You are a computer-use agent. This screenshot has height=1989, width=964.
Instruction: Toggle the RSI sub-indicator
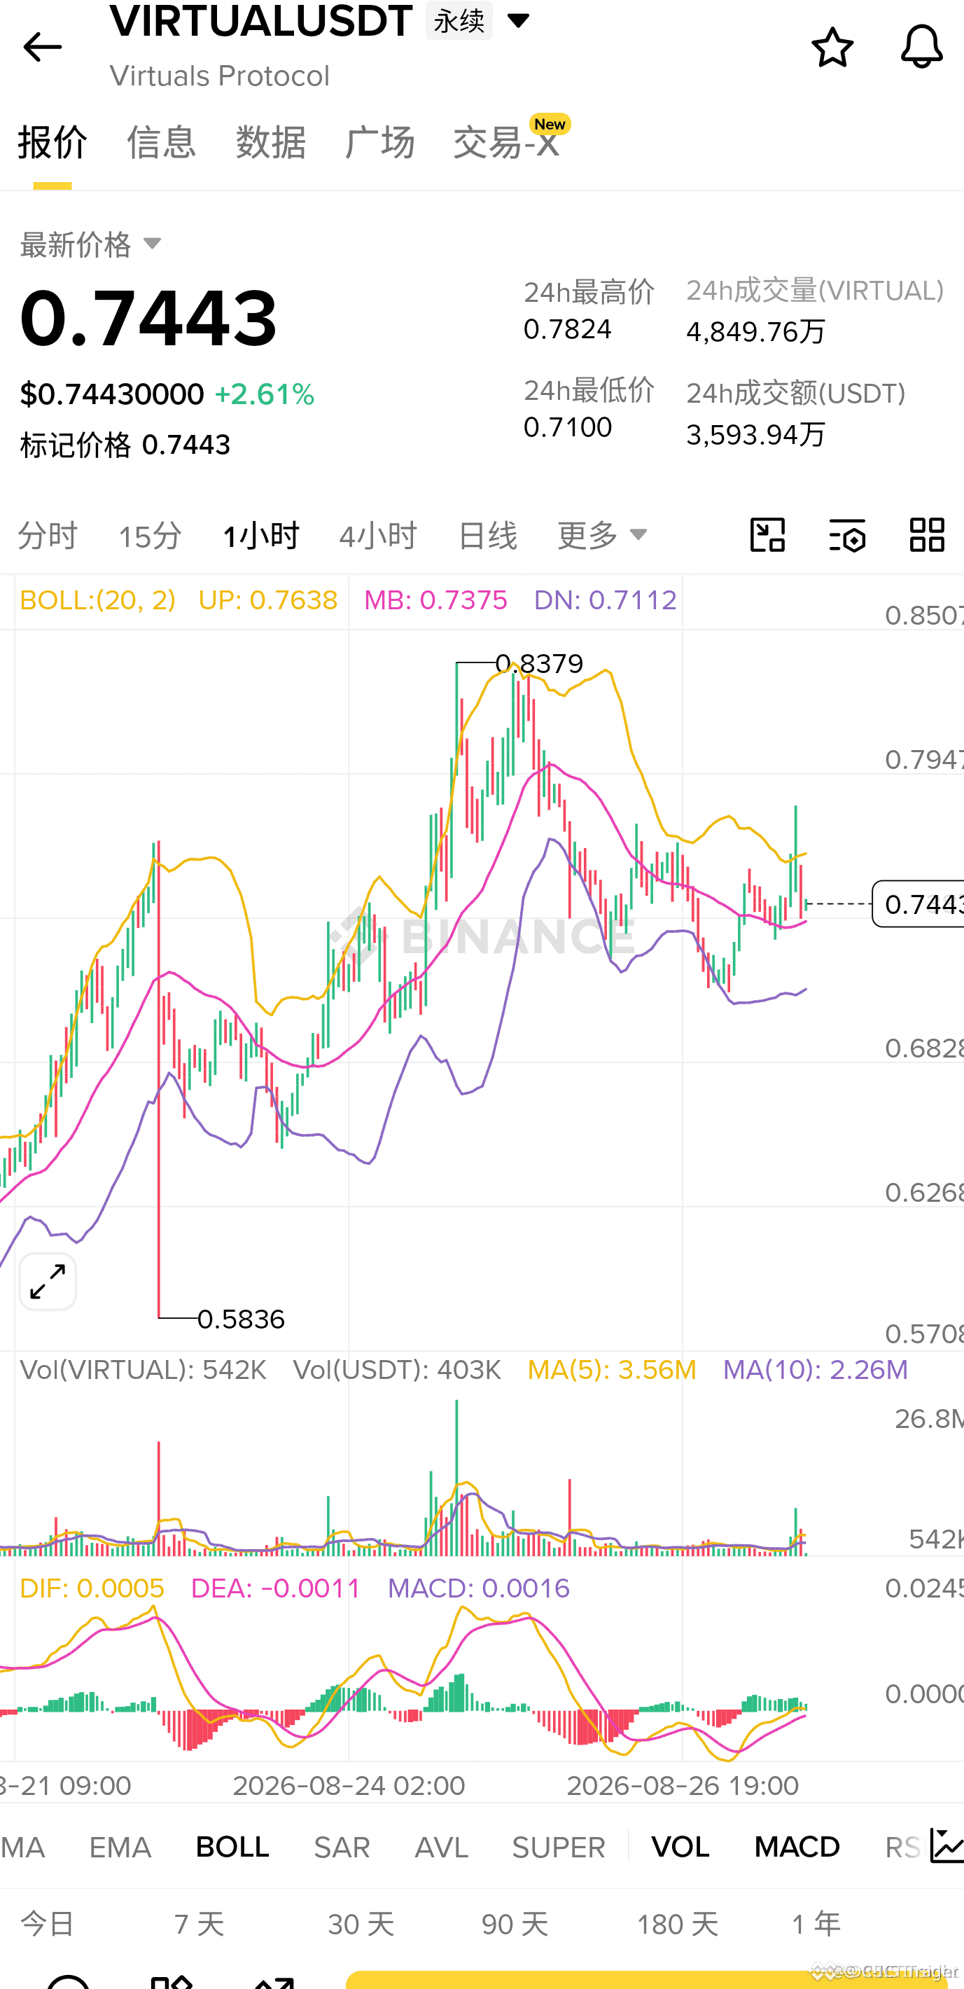[903, 1846]
